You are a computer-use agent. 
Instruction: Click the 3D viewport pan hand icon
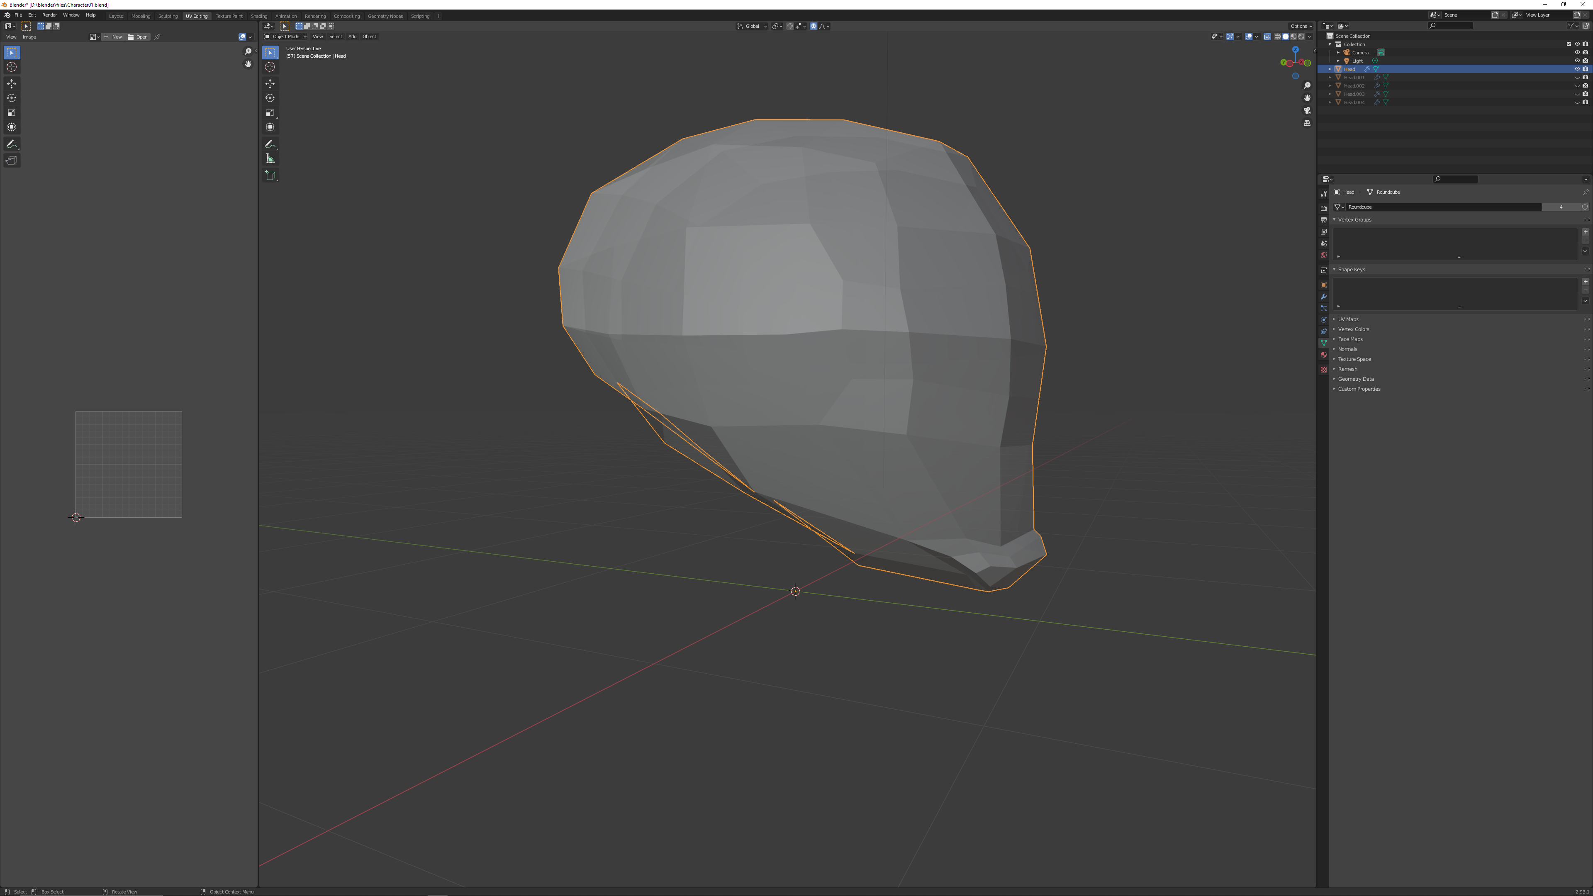click(1307, 98)
